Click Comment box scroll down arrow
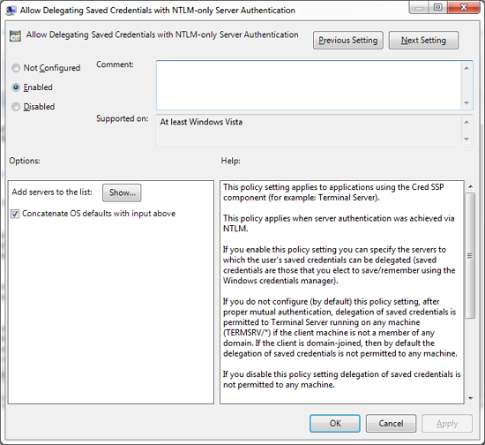 point(466,103)
